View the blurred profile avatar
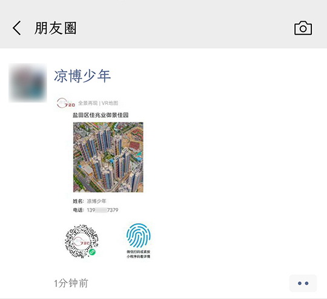 [x=28, y=83]
